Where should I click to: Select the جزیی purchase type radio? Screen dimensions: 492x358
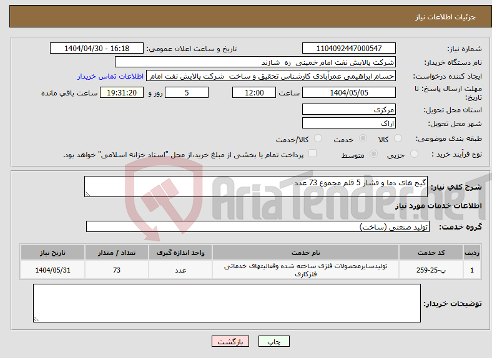point(414,153)
